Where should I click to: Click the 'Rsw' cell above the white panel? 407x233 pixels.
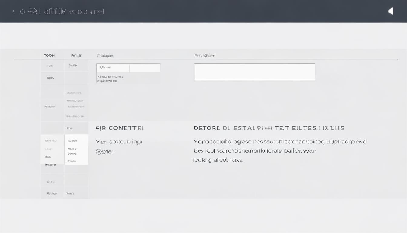tap(69, 128)
